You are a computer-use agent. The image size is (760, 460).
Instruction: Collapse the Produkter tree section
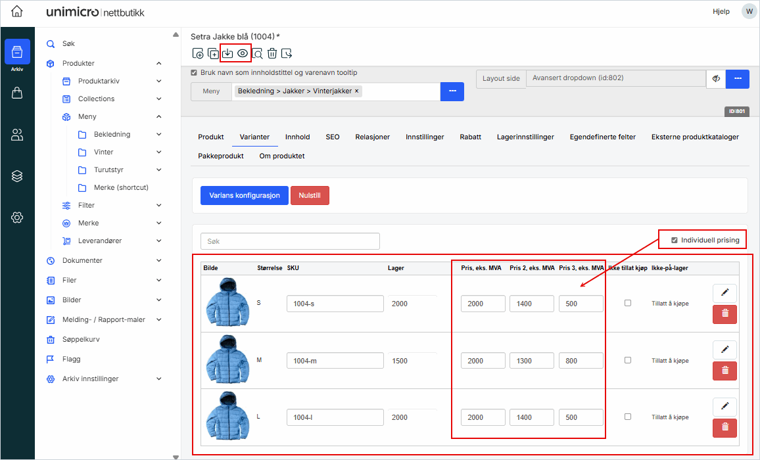point(159,64)
